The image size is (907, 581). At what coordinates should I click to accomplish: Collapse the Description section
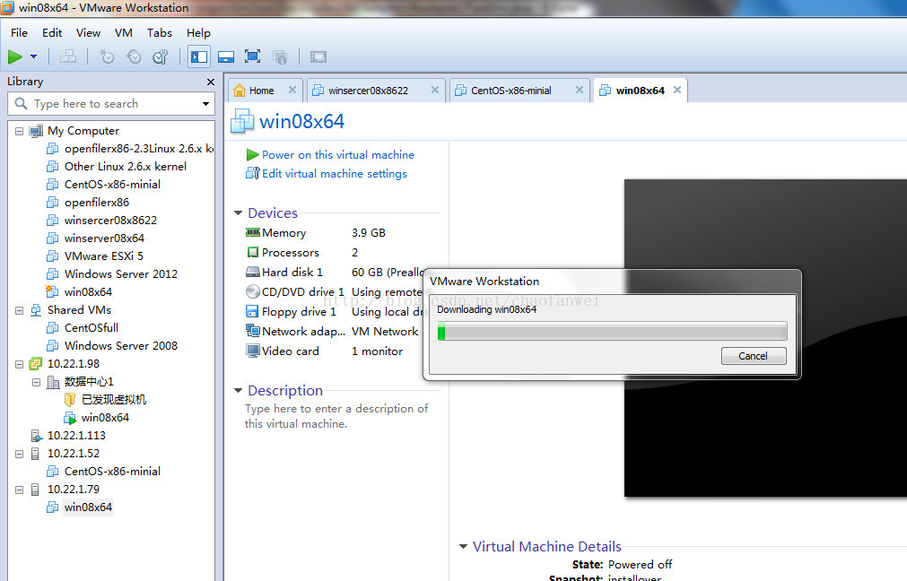tap(238, 391)
